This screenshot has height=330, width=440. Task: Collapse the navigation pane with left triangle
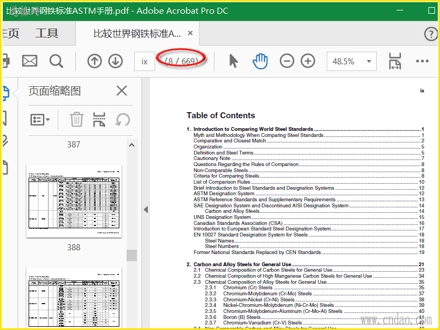point(146,210)
